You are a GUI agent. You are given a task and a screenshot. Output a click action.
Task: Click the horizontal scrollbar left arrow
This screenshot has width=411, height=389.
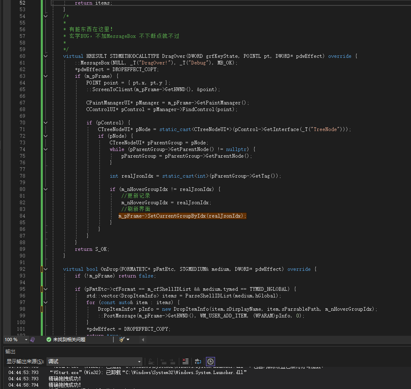tap(143, 340)
